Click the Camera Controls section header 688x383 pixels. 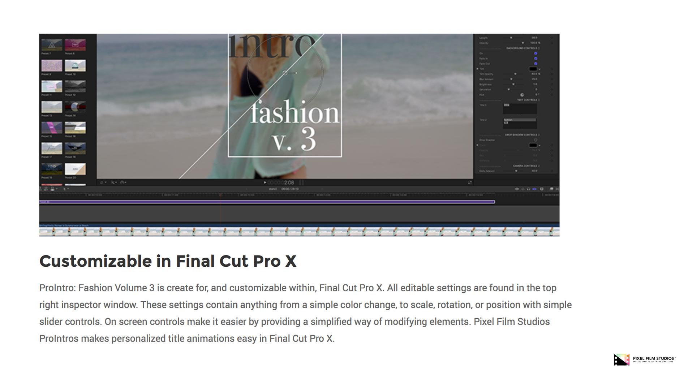pyautogui.click(x=526, y=166)
